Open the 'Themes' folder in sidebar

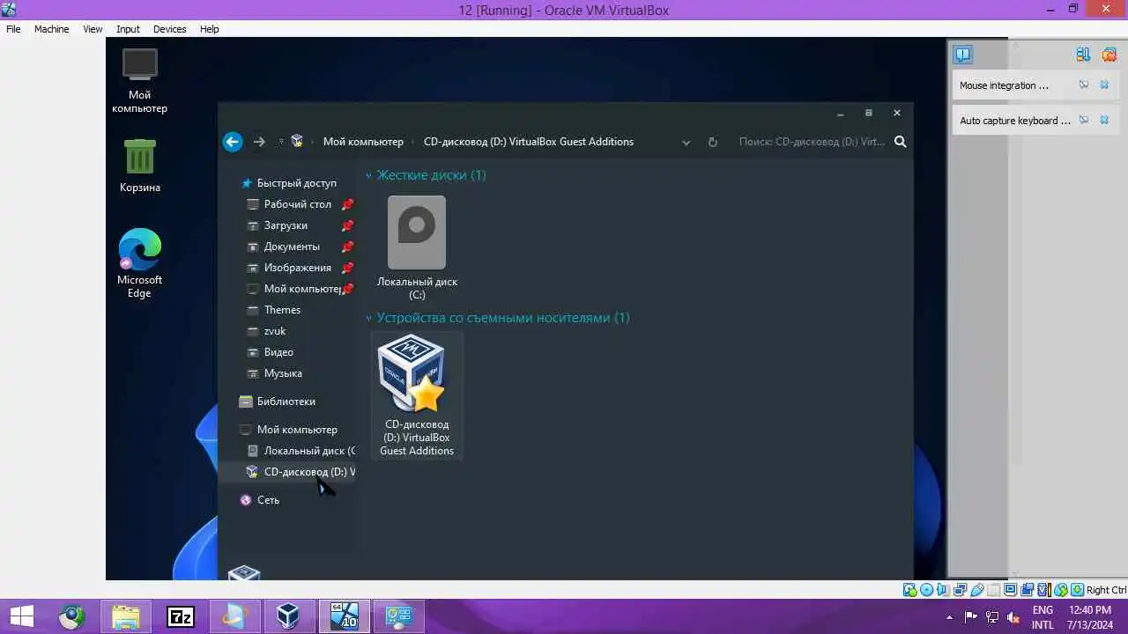[x=282, y=310]
